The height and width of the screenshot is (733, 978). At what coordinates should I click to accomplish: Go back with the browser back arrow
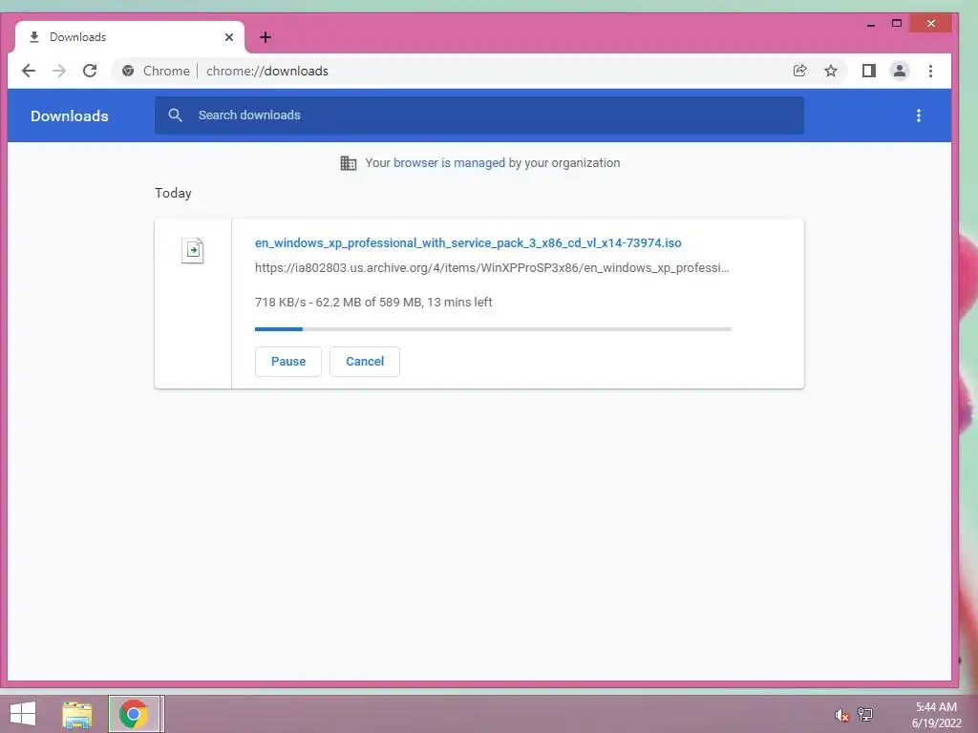29,71
